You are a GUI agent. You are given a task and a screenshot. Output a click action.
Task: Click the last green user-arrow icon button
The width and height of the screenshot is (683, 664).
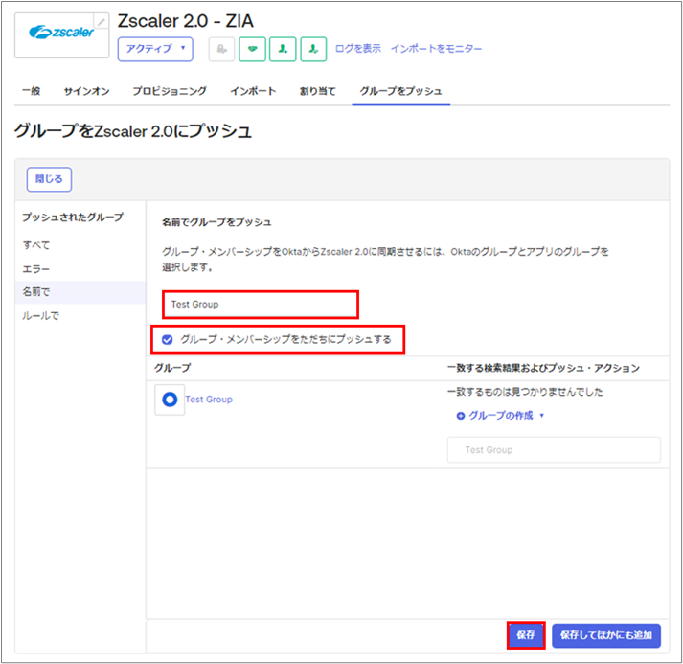[x=313, y=49]
